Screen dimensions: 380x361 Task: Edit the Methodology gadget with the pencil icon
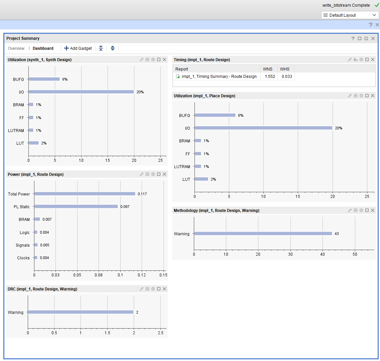[350, 211]
